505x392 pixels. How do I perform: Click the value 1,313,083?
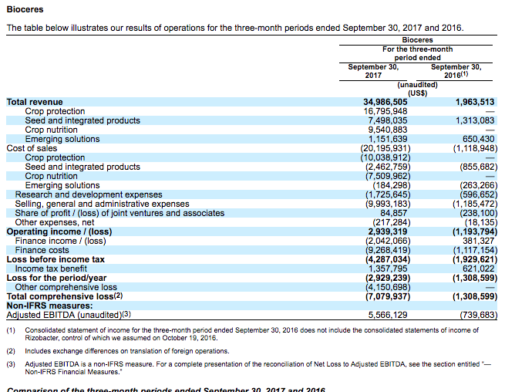475,120
